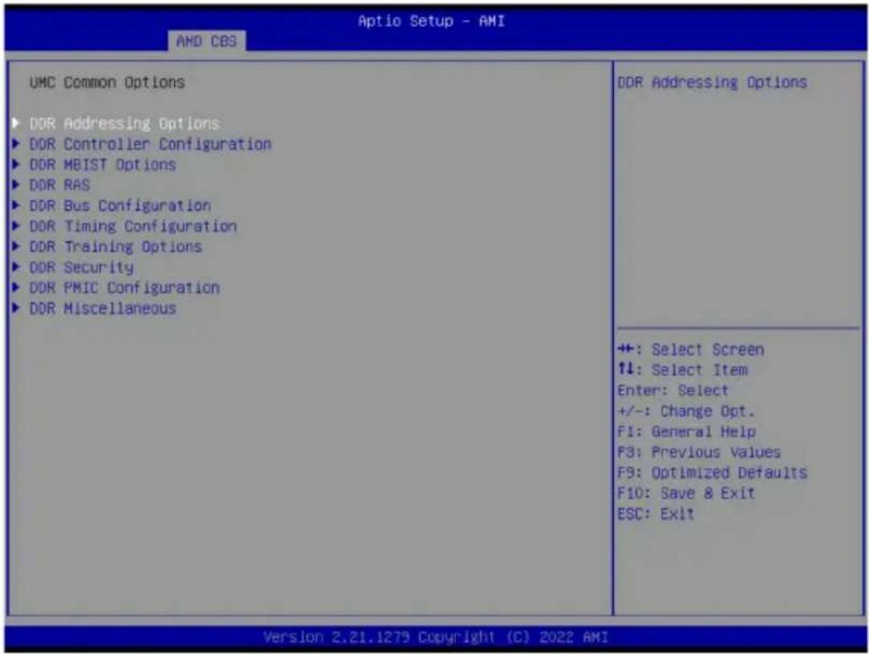Open the DDR RAS submenu
869x655 pixels.
pyautogui.click(x=60, y=185)
